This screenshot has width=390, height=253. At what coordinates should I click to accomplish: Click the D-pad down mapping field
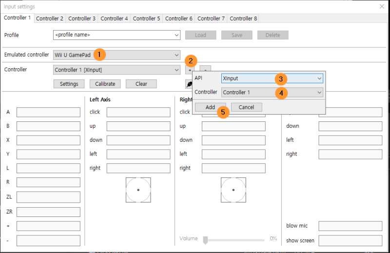(x=351, y=126)
